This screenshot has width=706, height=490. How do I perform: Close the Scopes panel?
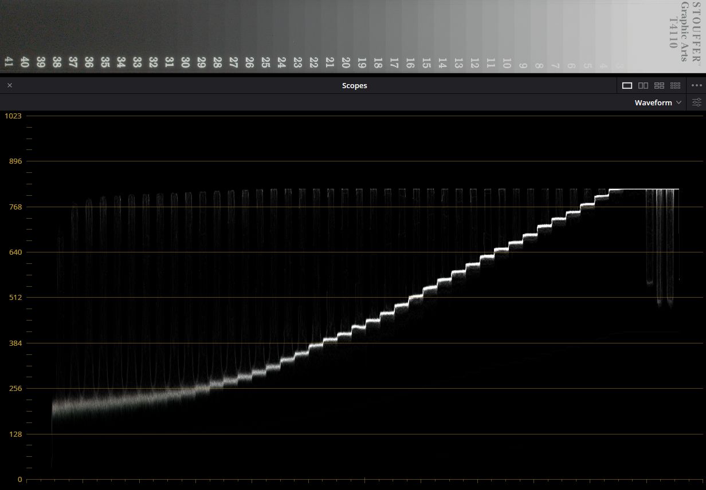pyautogui.click(x=9, y=85)
